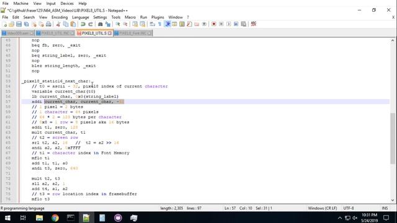Click the scrollbar down arrow

393,200
